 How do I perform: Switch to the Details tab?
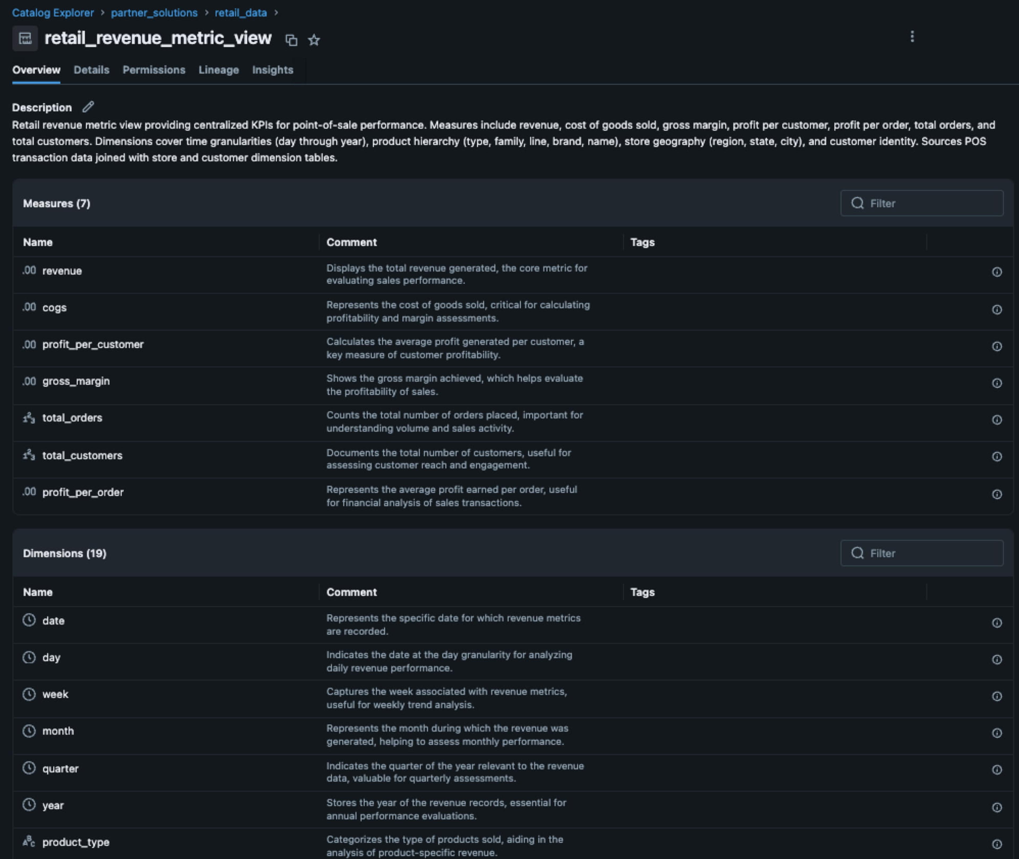pyautogui.click(x=91, y=70)
